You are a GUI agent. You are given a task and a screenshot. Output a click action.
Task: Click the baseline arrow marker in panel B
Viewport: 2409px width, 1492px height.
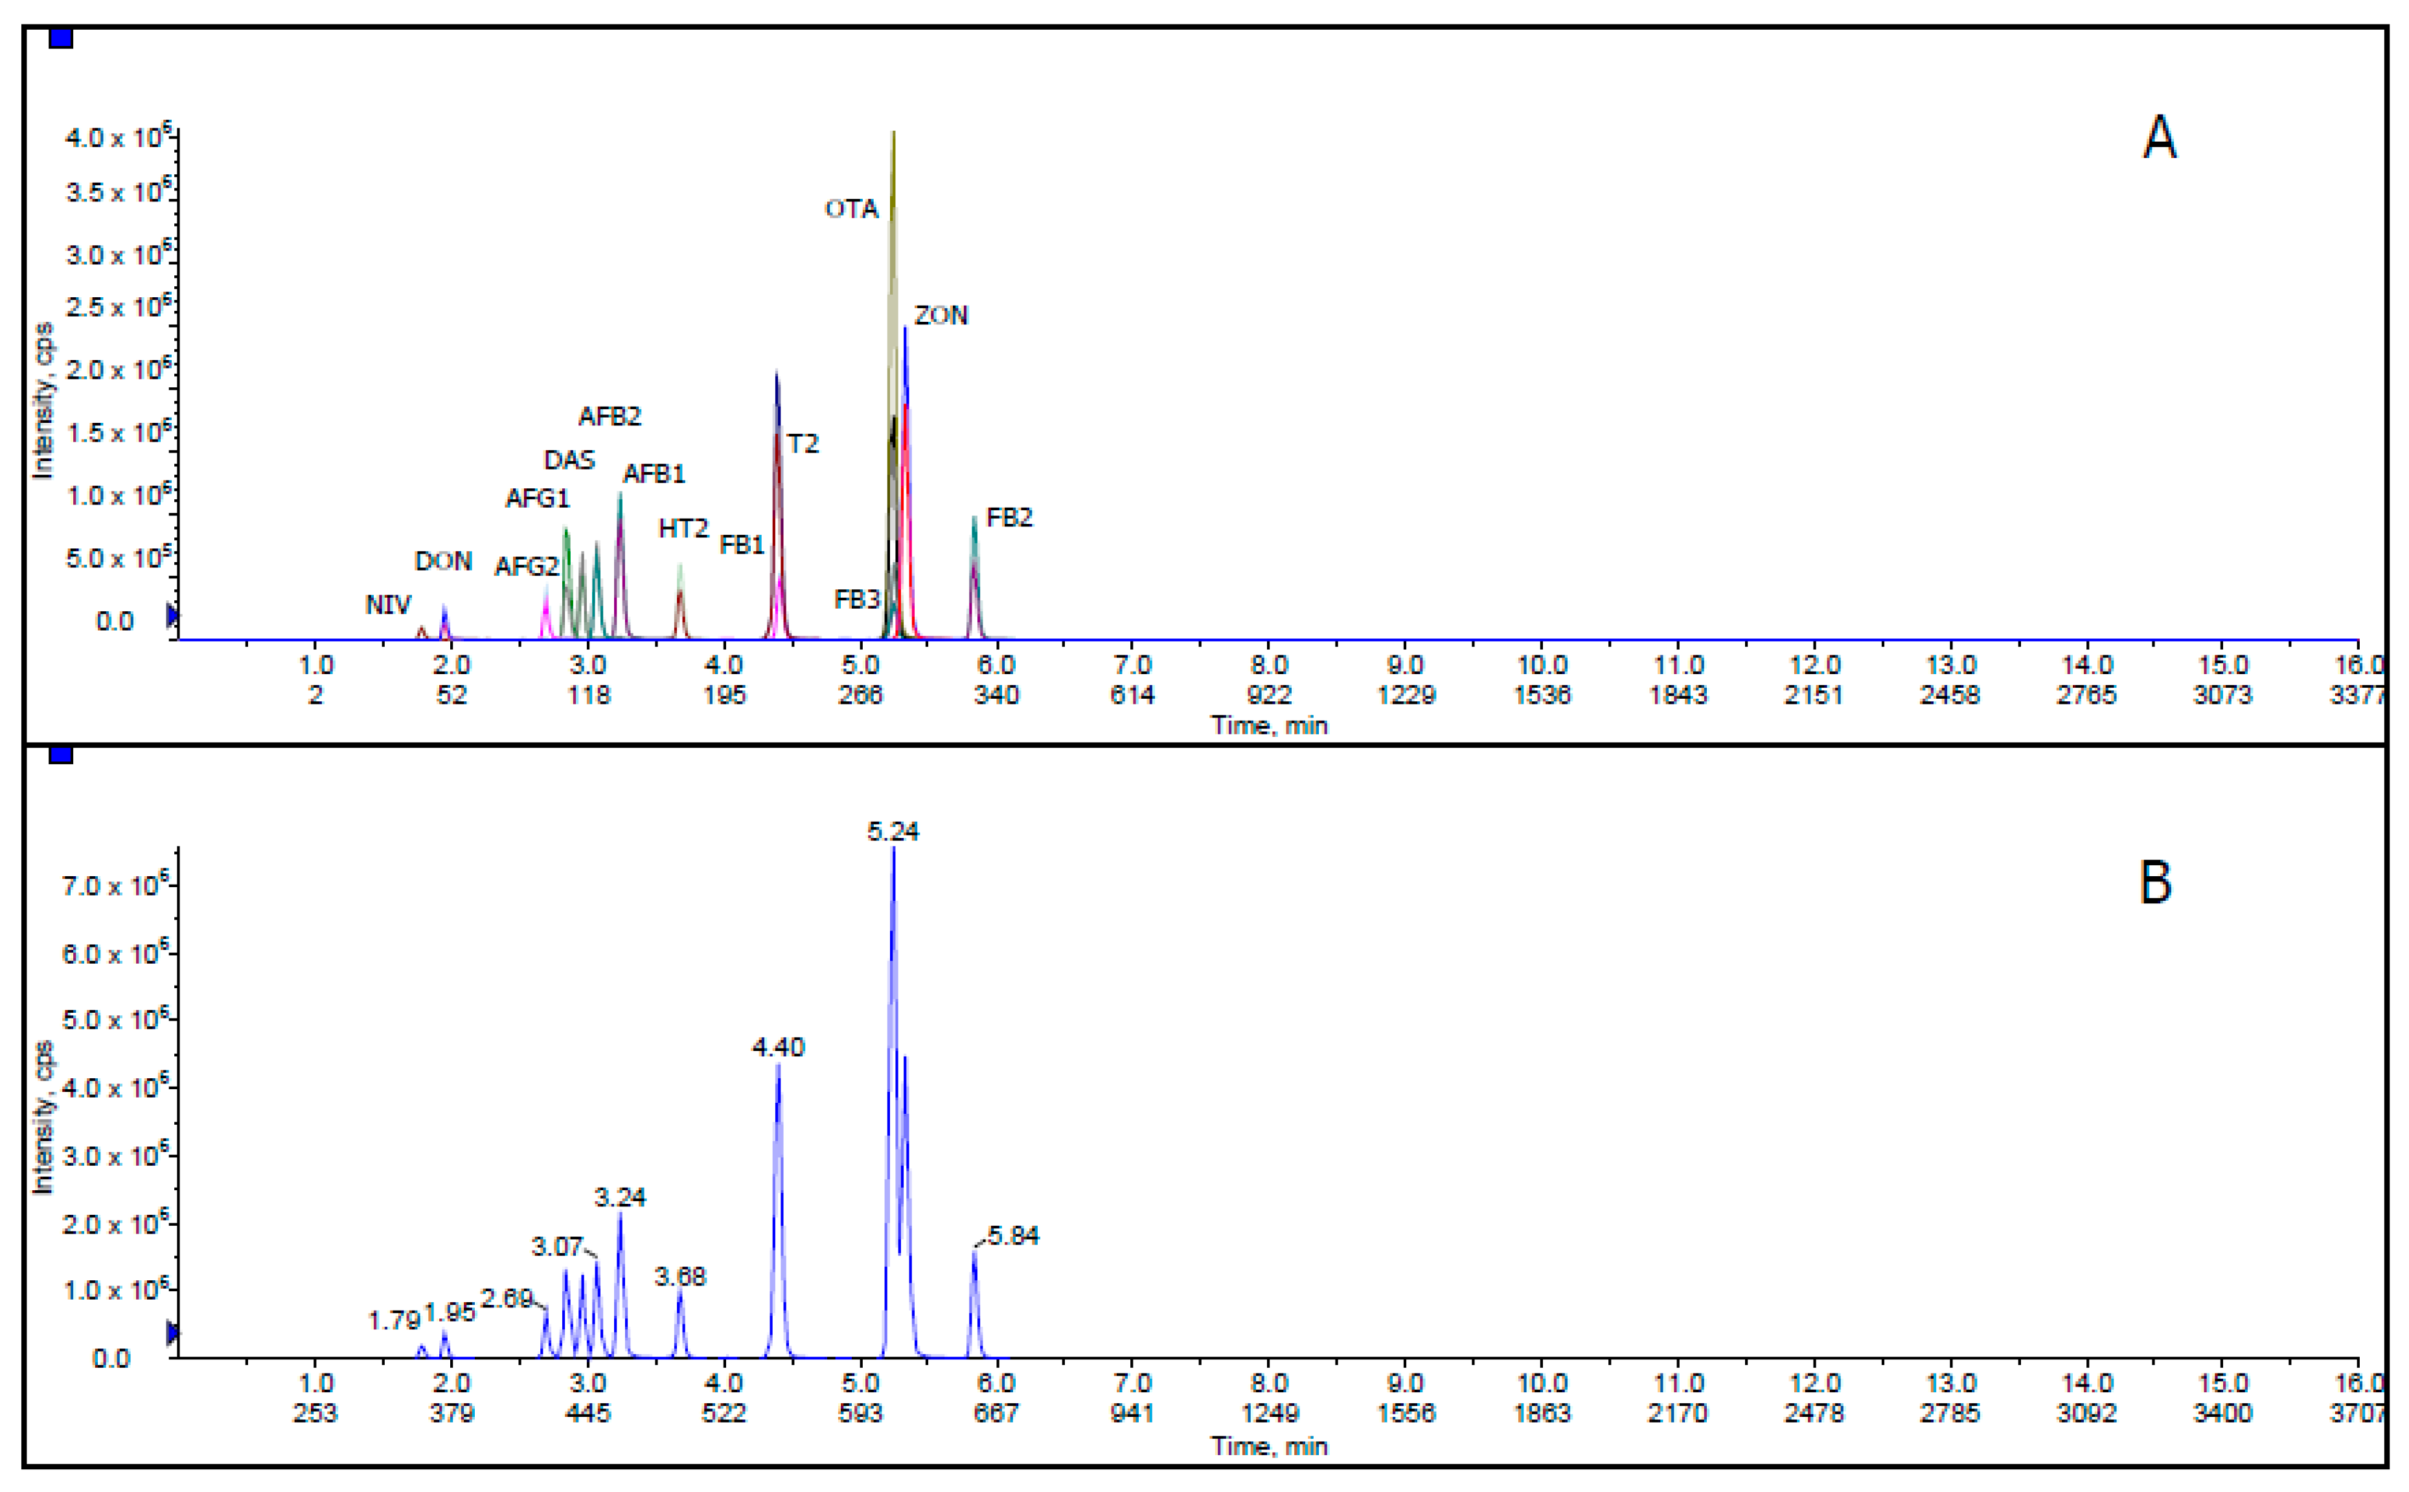(174, 1333)
